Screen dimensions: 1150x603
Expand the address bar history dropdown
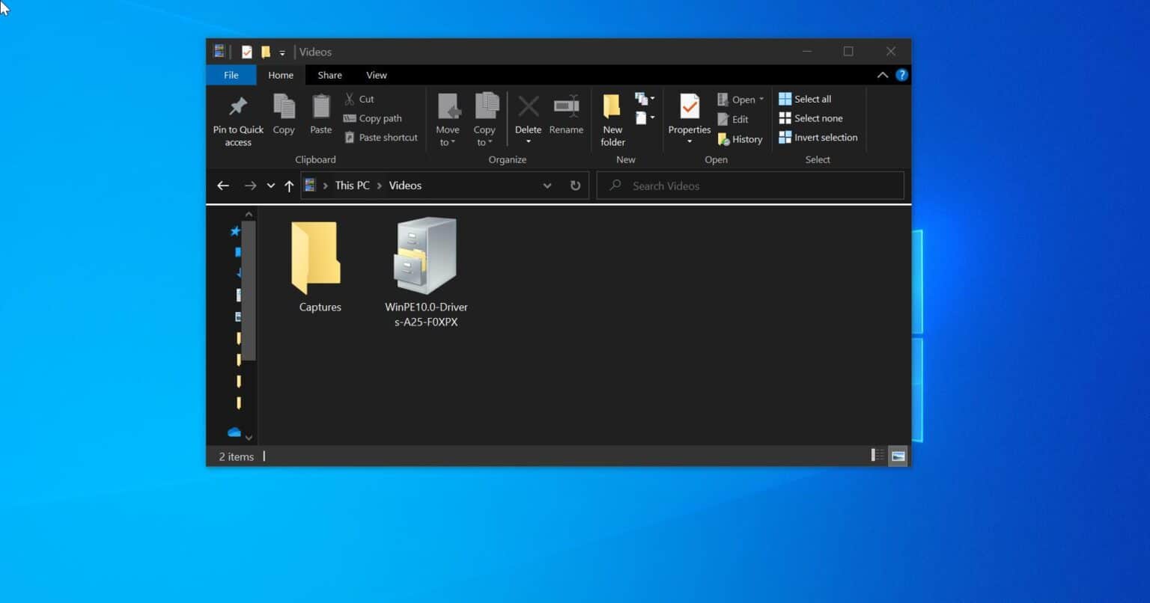coord(547,185)
